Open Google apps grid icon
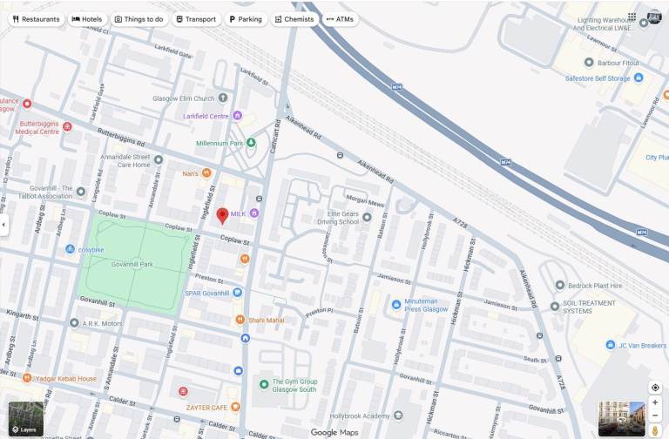The width and height of the screenshot is (669, 439). pos(632,17)
